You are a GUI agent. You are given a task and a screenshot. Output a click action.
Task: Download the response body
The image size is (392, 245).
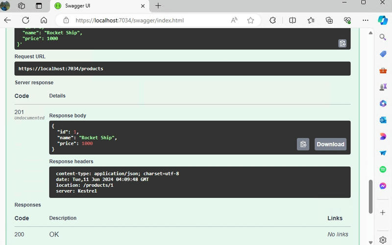[x=330, y=144]
